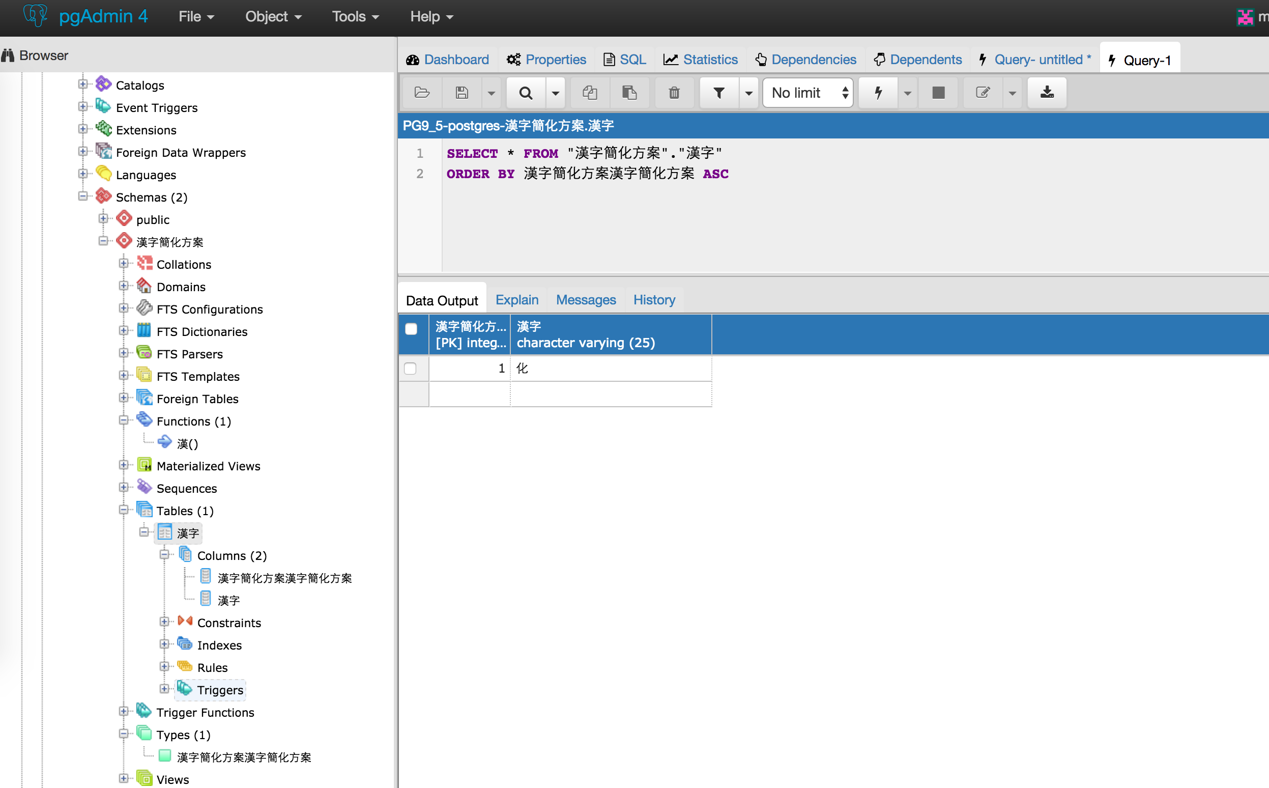Click the Copy rows icon
Screen dimensions: 1269x788
590,93
